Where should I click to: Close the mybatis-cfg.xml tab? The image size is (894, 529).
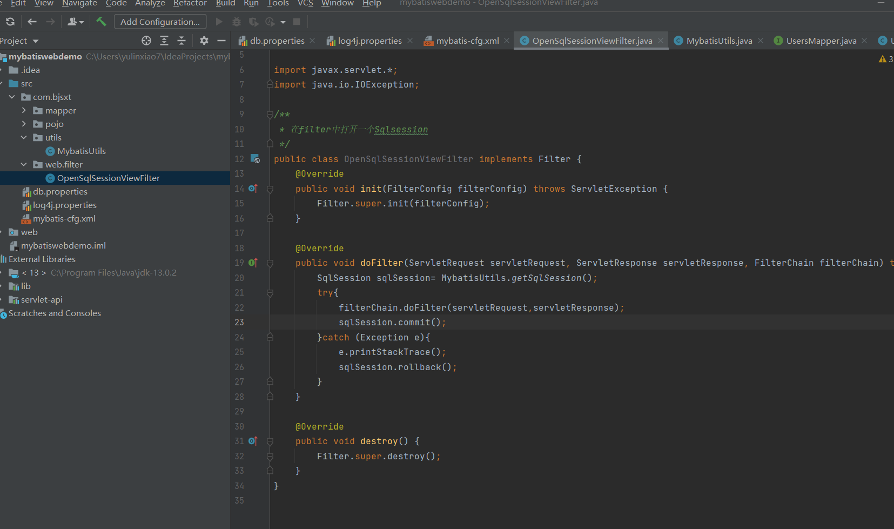click(x=507, y=41)
